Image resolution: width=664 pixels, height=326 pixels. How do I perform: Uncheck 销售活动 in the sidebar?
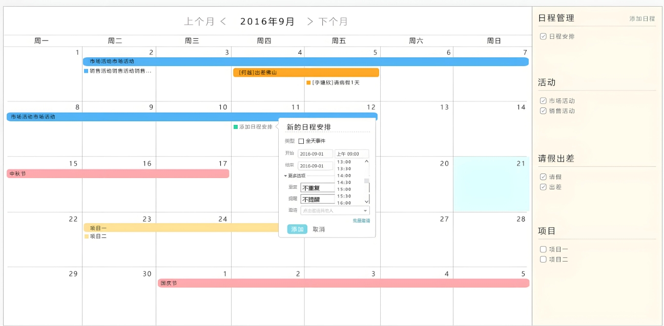click(543, 111)
